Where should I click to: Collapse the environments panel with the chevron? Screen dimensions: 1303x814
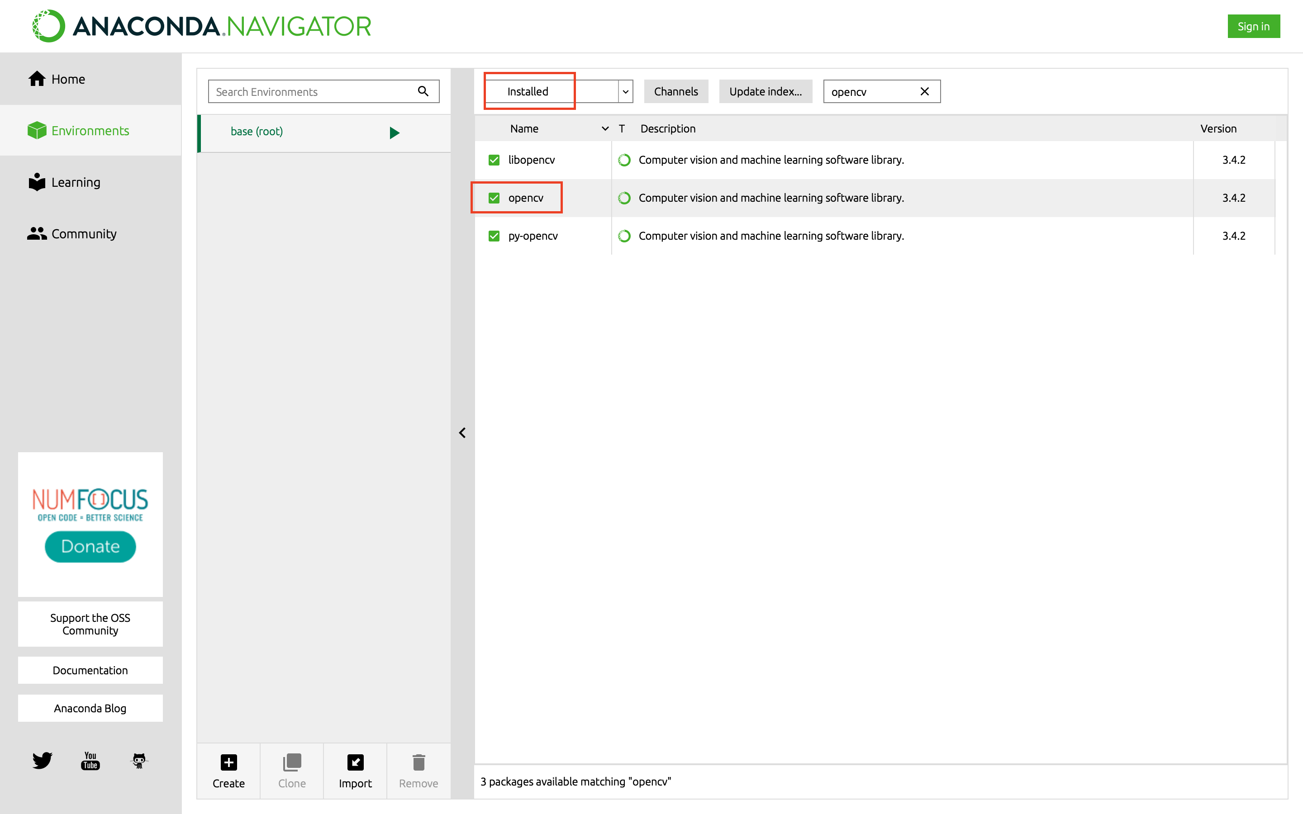462,432
